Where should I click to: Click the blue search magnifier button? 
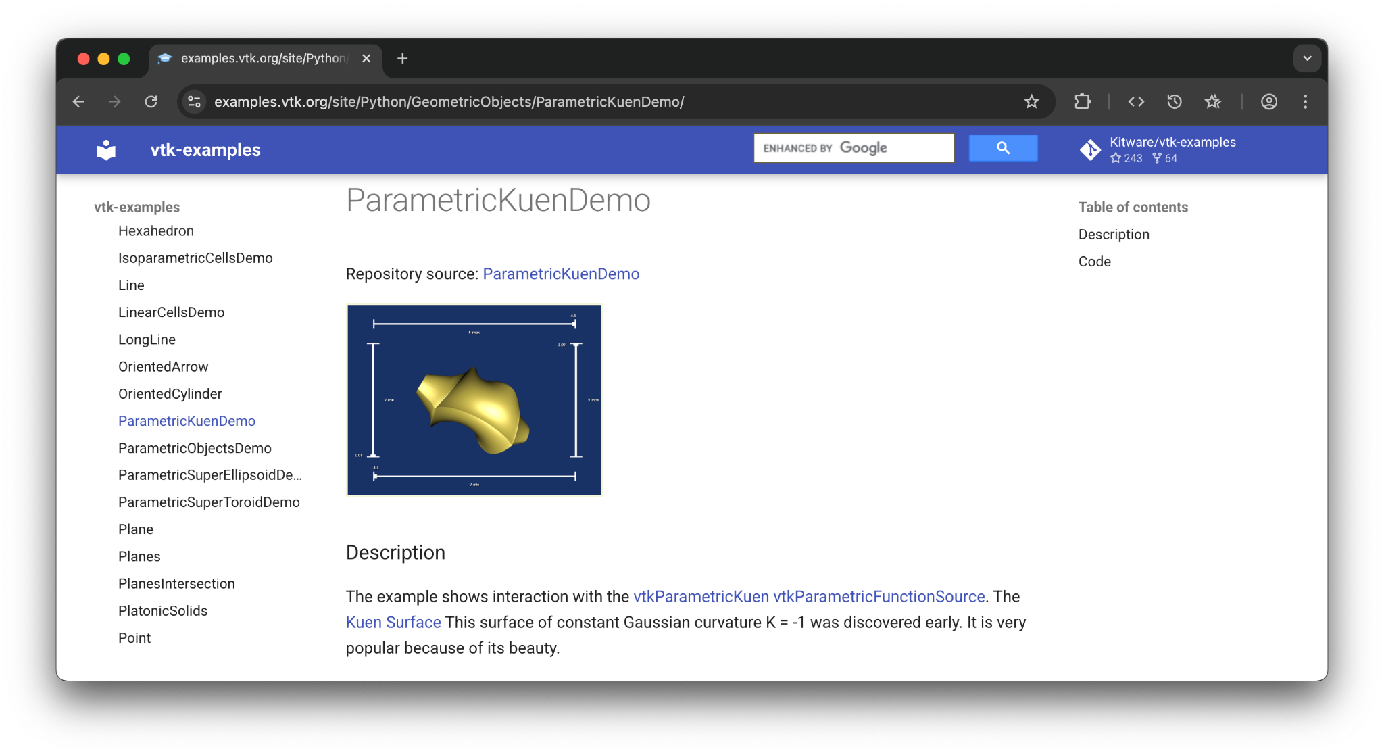click(x=1003, y=148)
